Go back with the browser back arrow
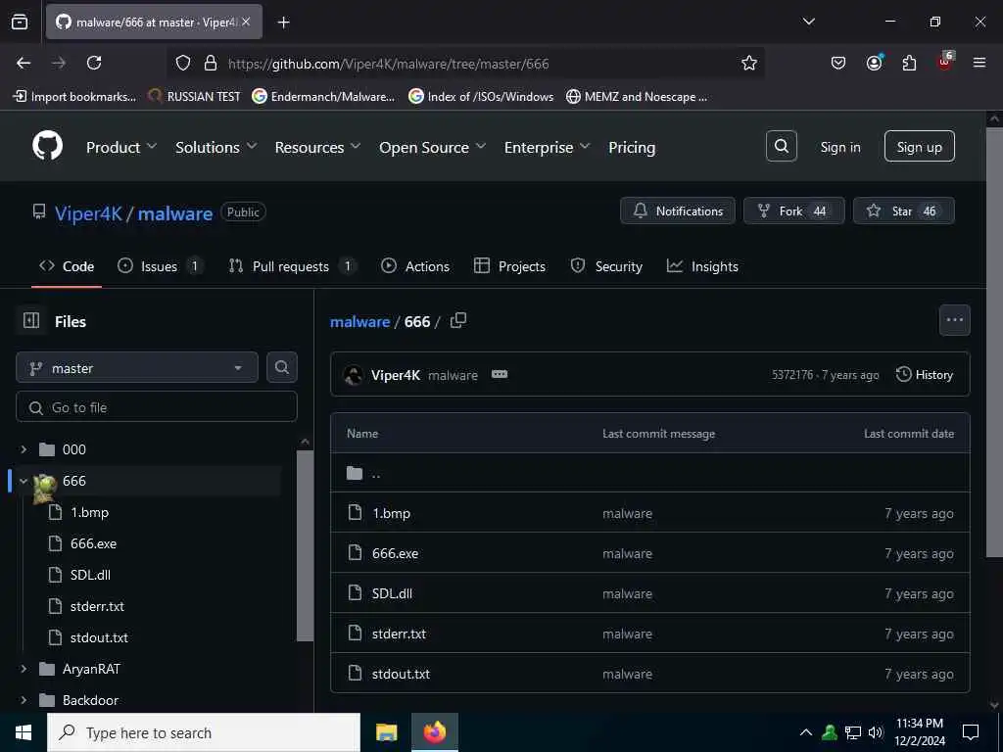The width and height of the screenshot is (1003, 752). coord(24,63)
